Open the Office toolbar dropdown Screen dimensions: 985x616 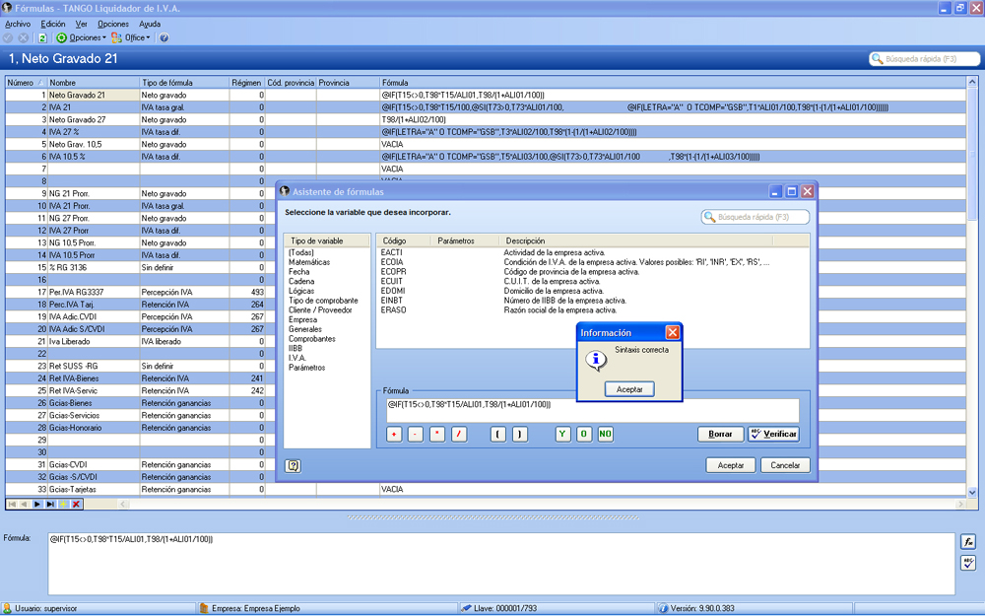[131, 37]
